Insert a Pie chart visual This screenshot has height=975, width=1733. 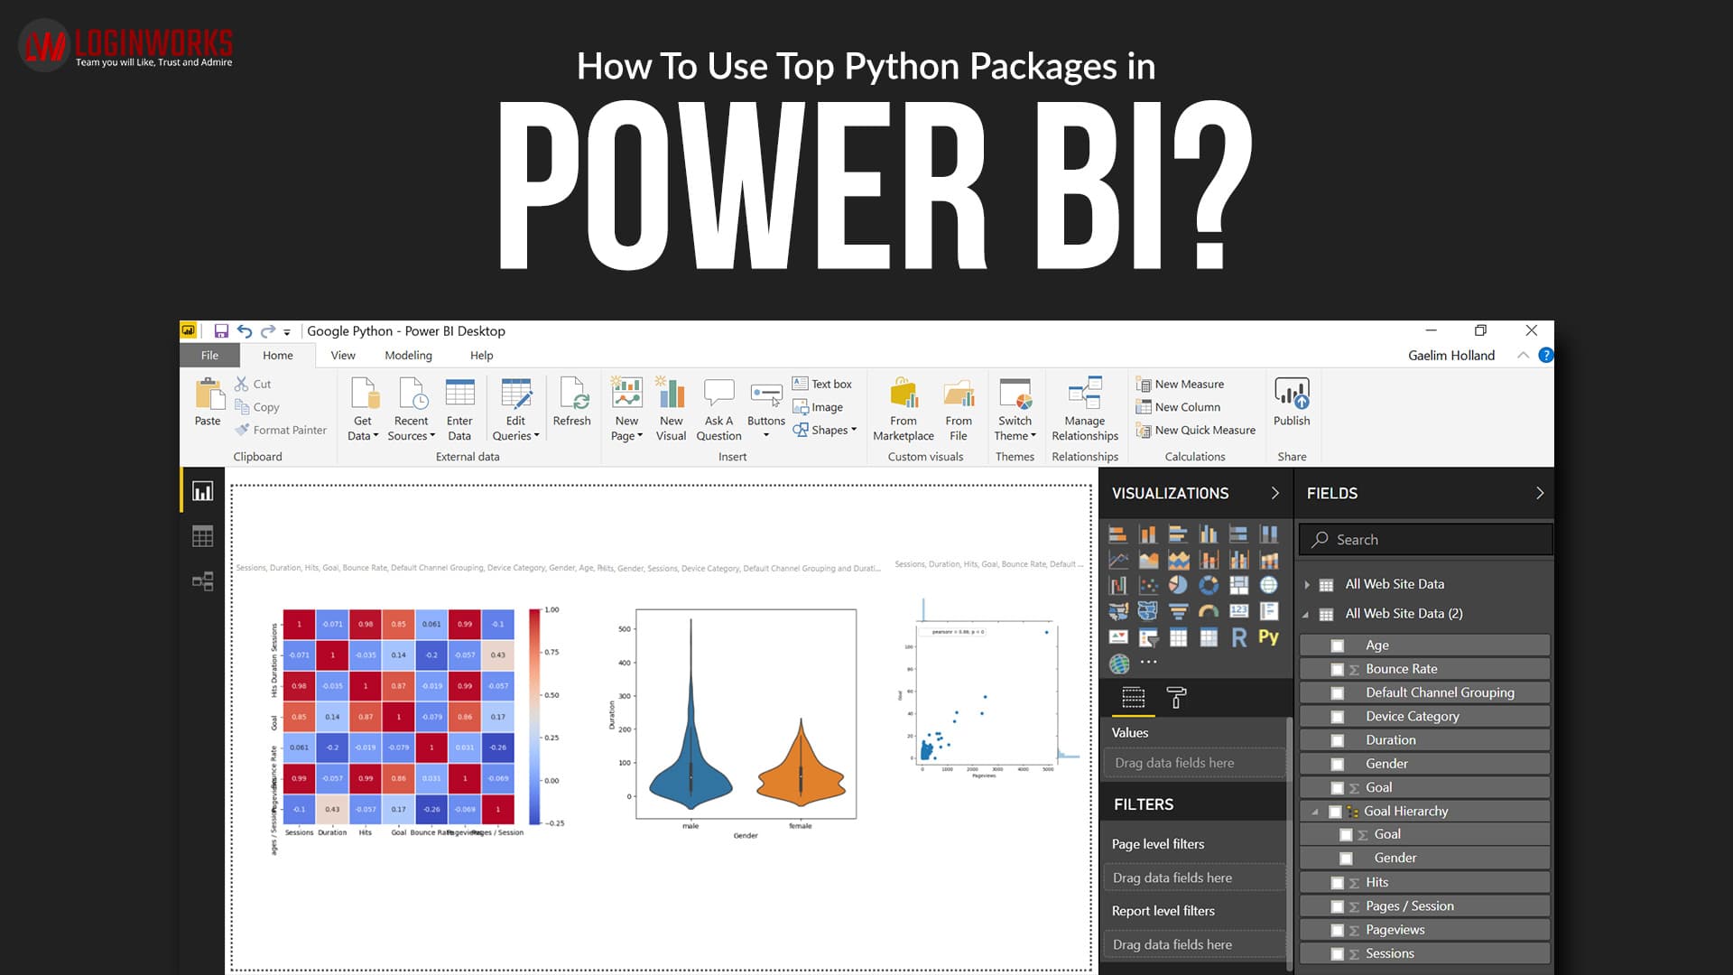(x=1178, y=585)
